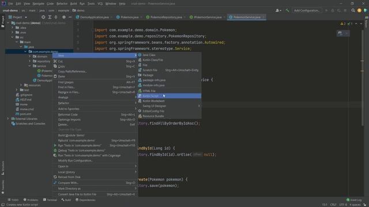
Task: Open Project panel settings gear
Action: [x=64, y=17]
